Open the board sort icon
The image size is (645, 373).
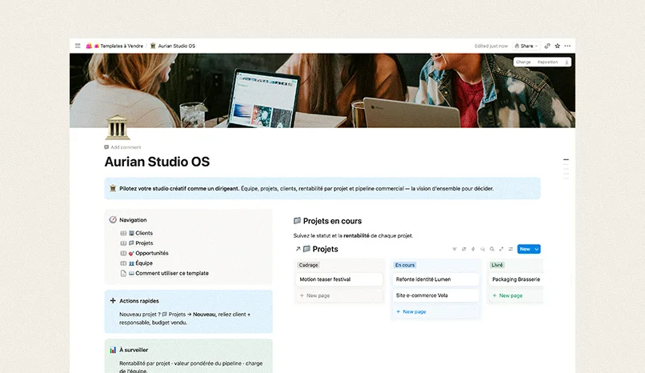[x=464, y=249]
